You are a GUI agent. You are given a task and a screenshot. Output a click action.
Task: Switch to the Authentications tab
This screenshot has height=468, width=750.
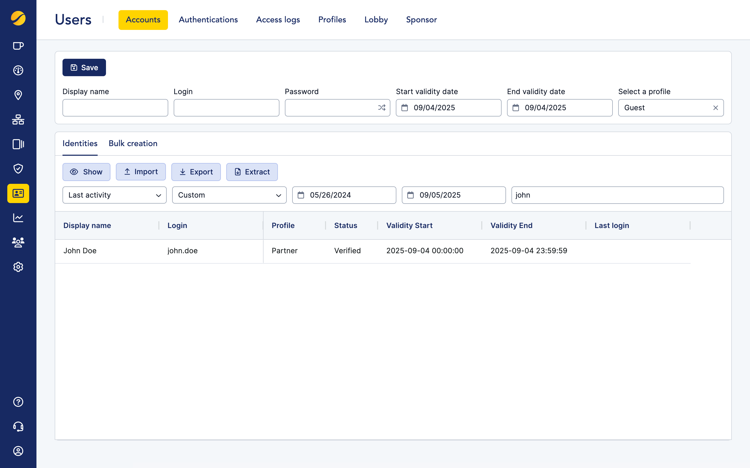[208, 19]
